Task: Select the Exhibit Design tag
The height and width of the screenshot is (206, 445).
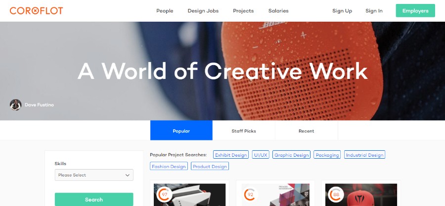Action: (x=231, y=155)
